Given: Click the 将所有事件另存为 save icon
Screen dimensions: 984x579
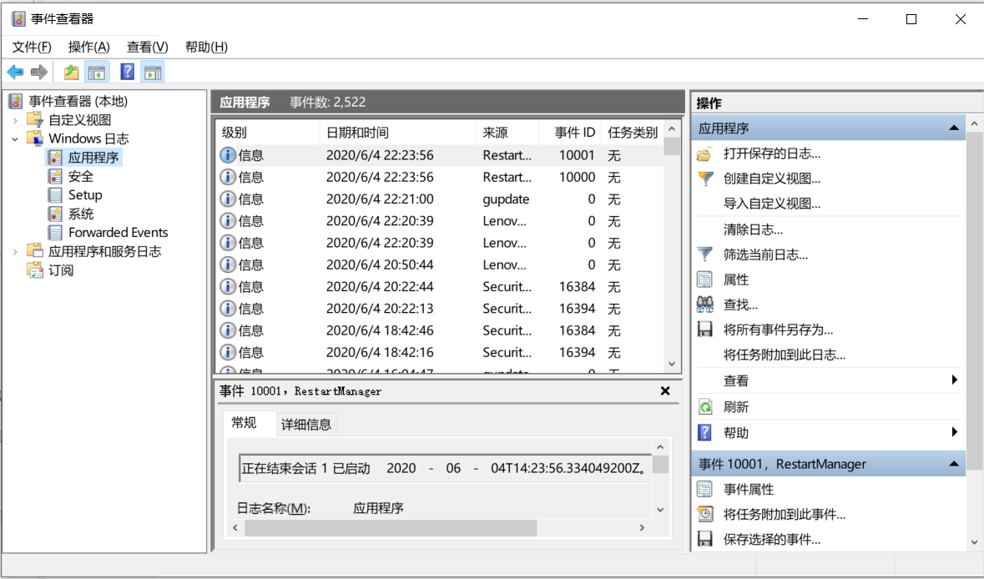Looking at the screenshot, I should (x=704, y=330).
